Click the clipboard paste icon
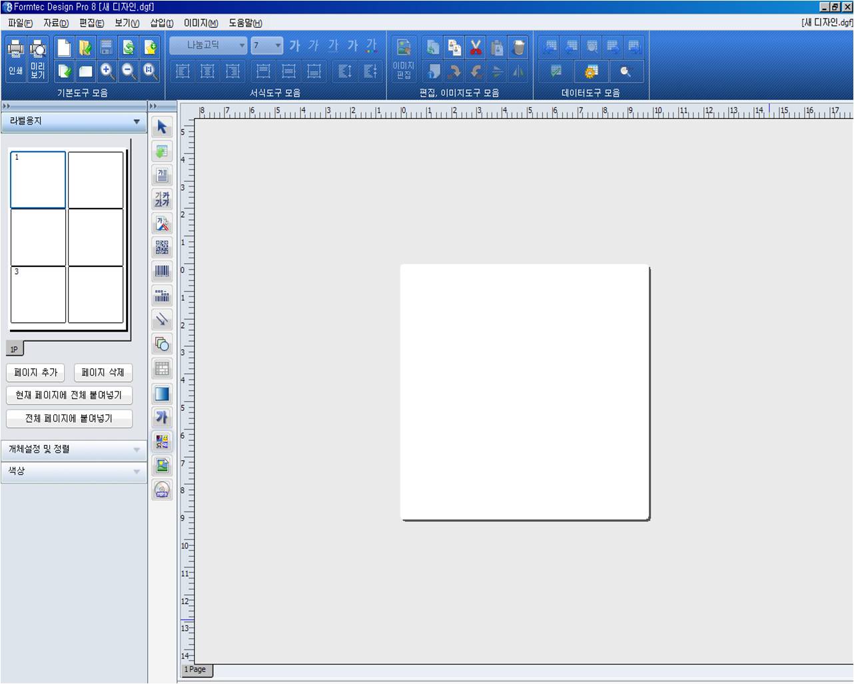This screenshot has width=854, height=684. [497, 47]
